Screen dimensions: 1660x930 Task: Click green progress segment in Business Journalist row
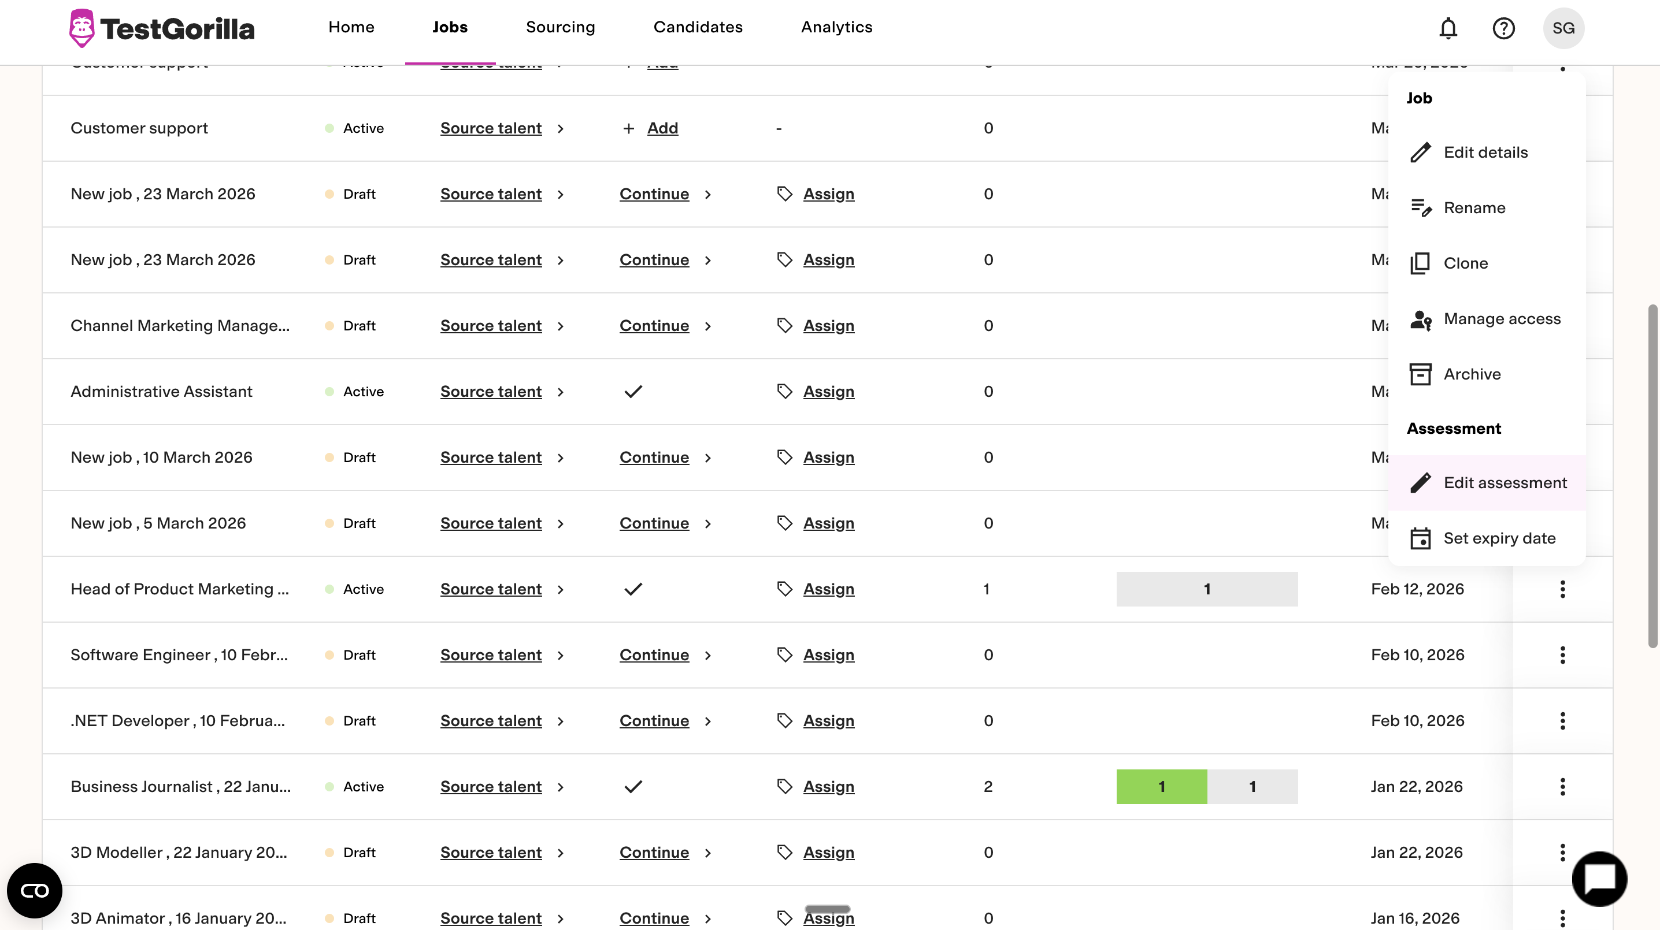tap(1161, 786)
